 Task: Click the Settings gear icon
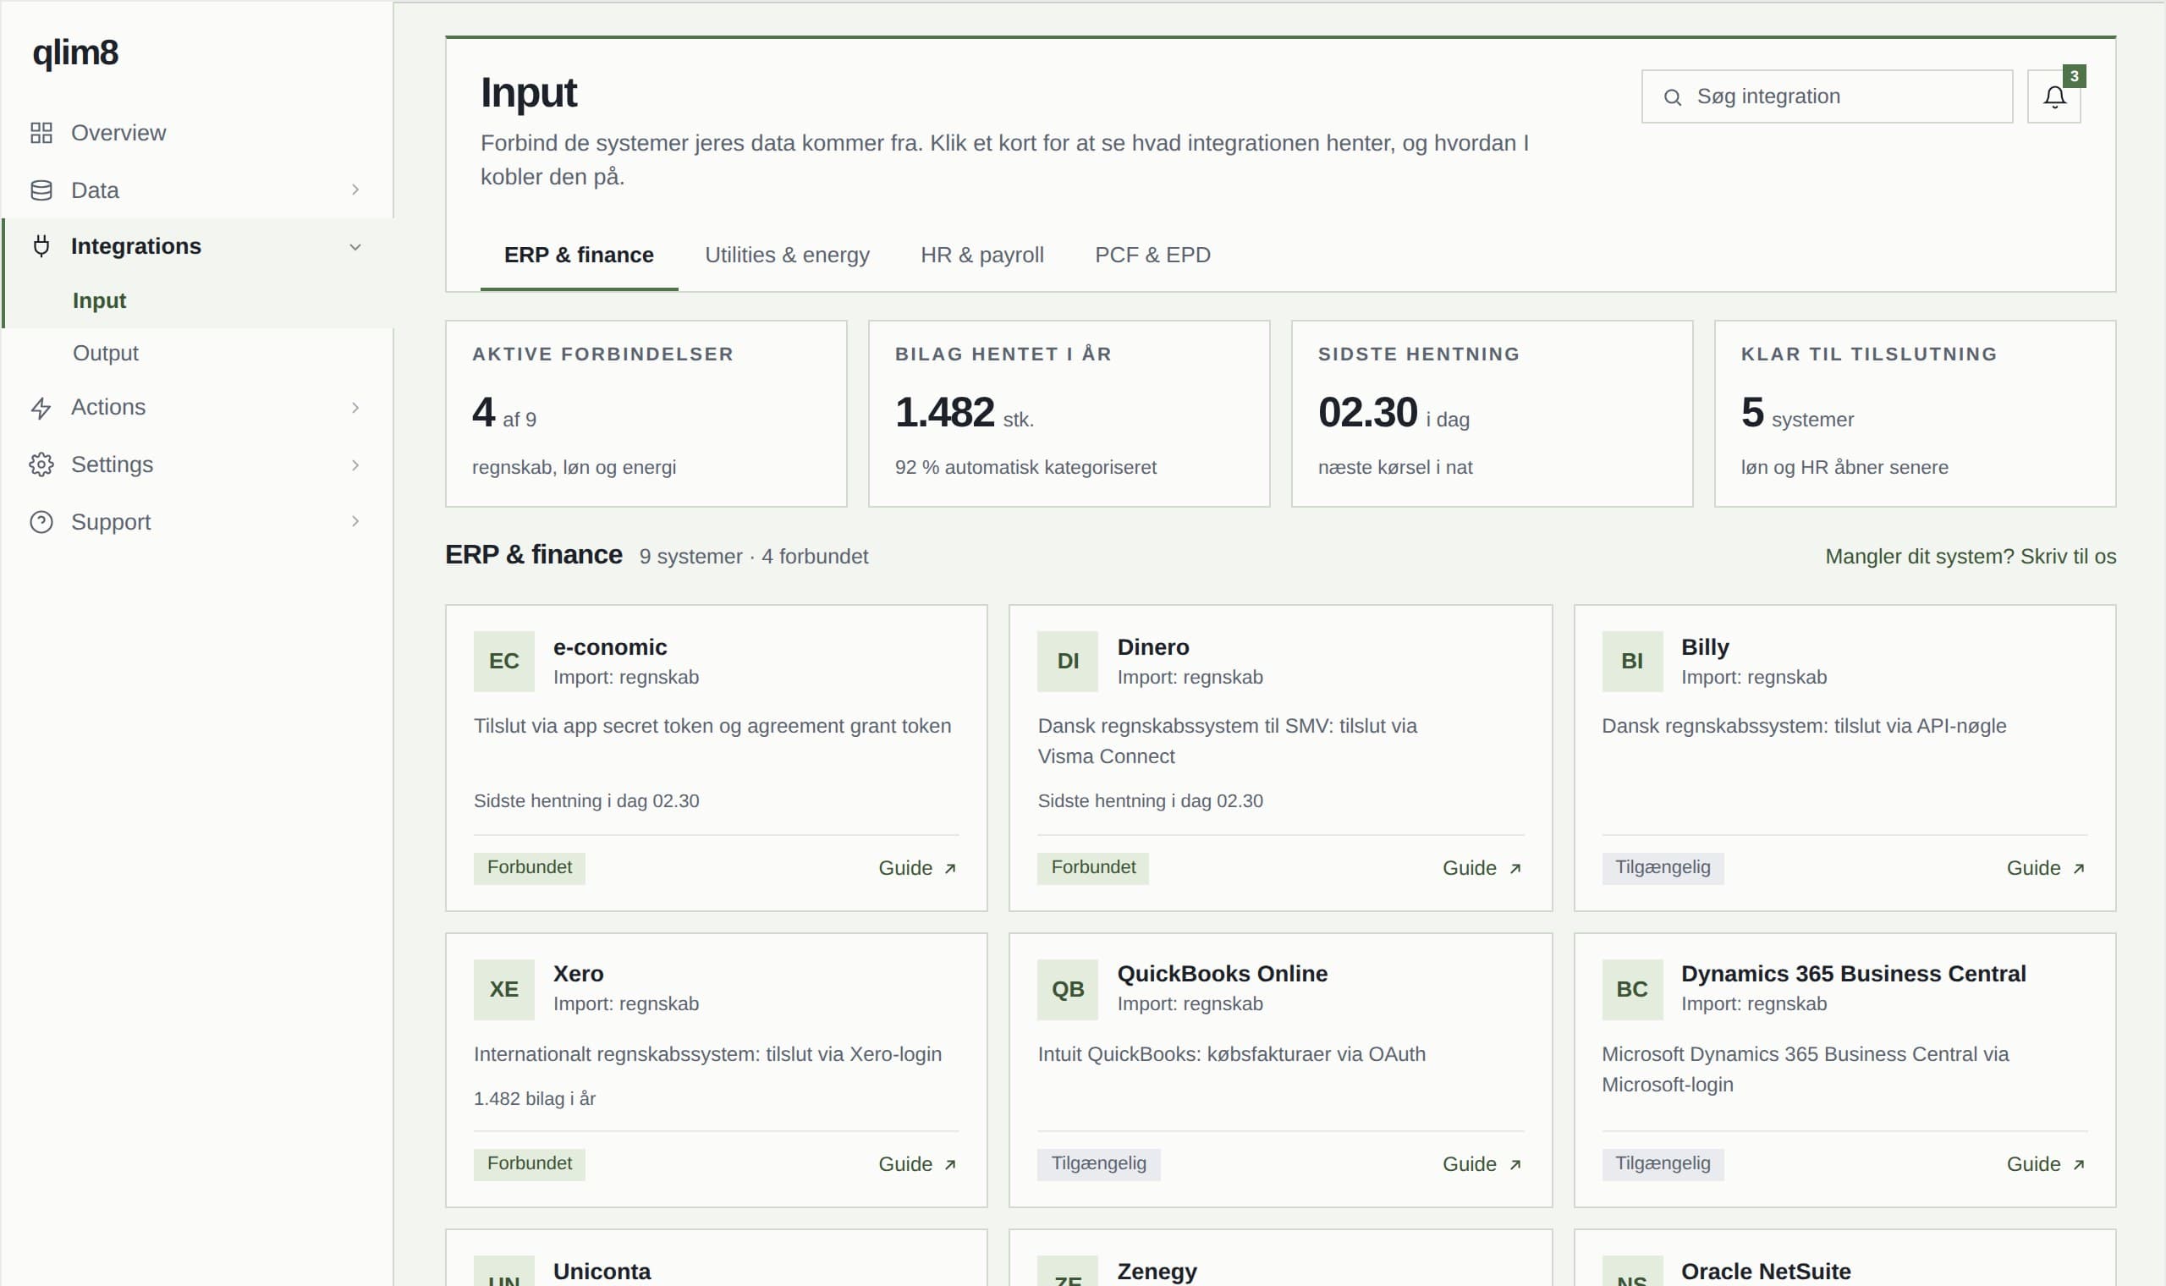[x=41, y=464]
